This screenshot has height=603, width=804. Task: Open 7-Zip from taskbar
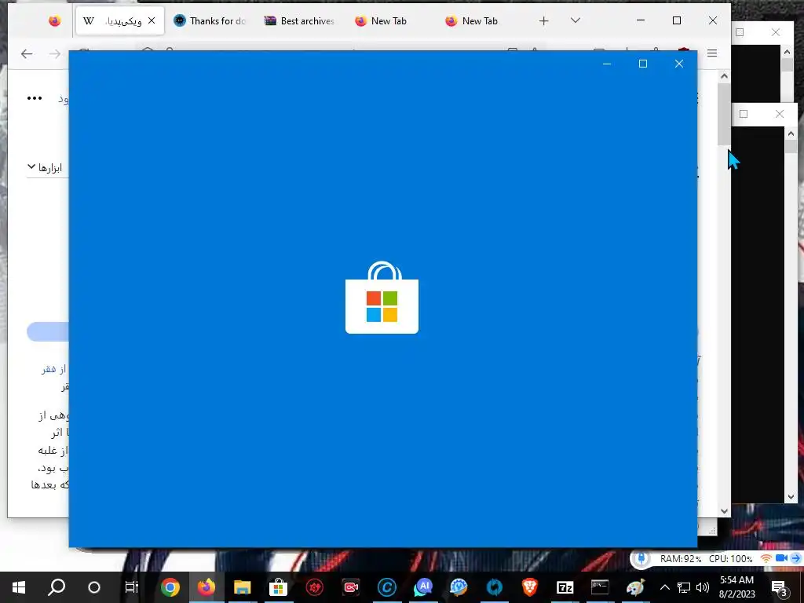[x=565, y=587]
